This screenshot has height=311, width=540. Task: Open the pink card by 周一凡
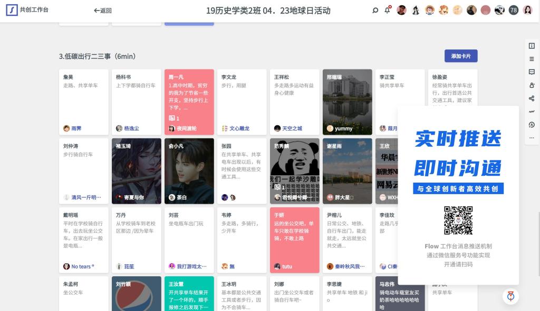(x=189, y=95)
